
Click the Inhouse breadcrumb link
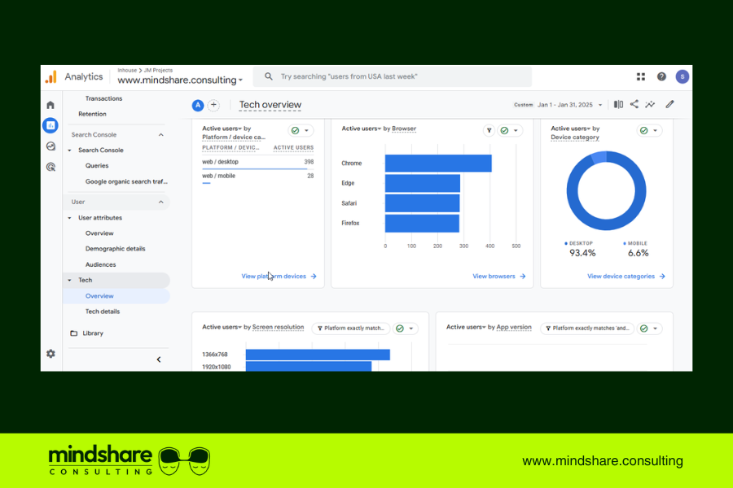127,70
